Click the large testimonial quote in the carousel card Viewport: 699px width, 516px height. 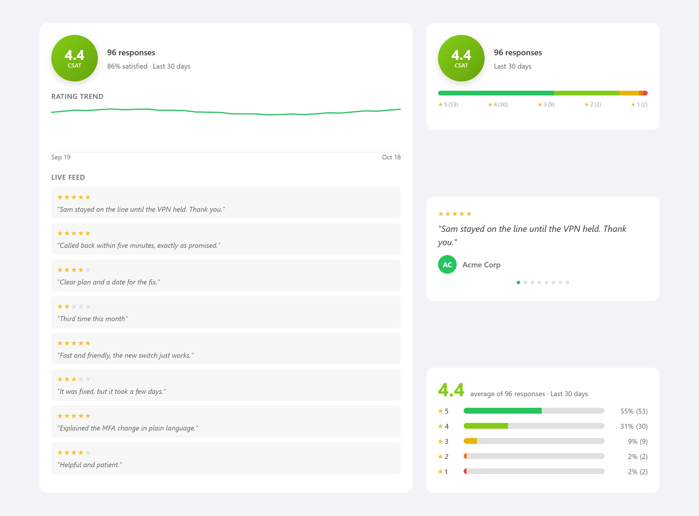(x=532, y=236)
